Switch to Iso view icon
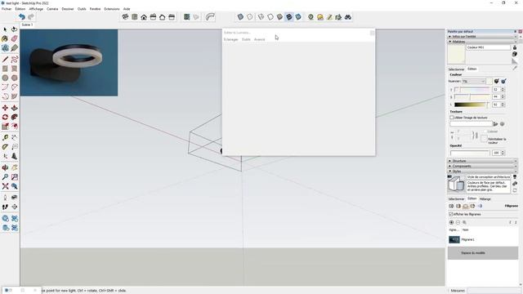 point(125,16)
